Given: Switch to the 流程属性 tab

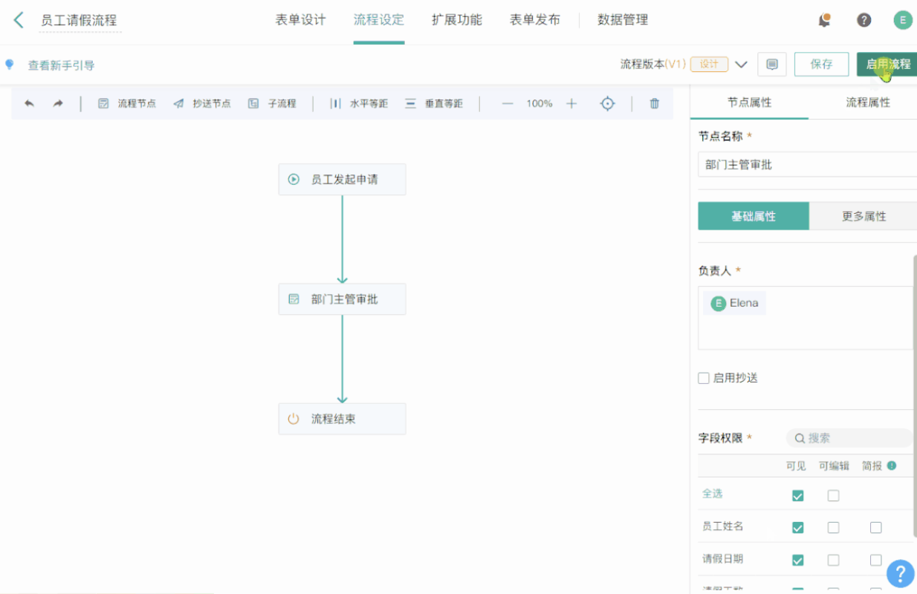Looking at the screenshot, I should 867,102.
